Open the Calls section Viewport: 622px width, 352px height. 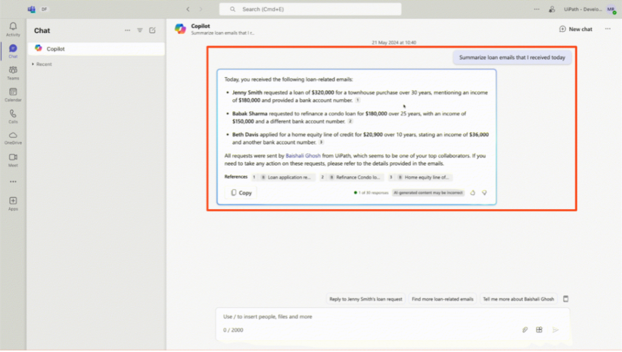tap(13, 116)
